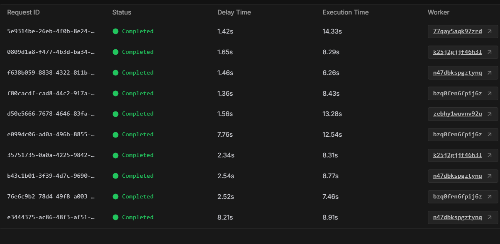The height and width of the screenshot is (244, 500).
Task: Open the worker link for request 76e6c9b2
Action: (457, 197)
